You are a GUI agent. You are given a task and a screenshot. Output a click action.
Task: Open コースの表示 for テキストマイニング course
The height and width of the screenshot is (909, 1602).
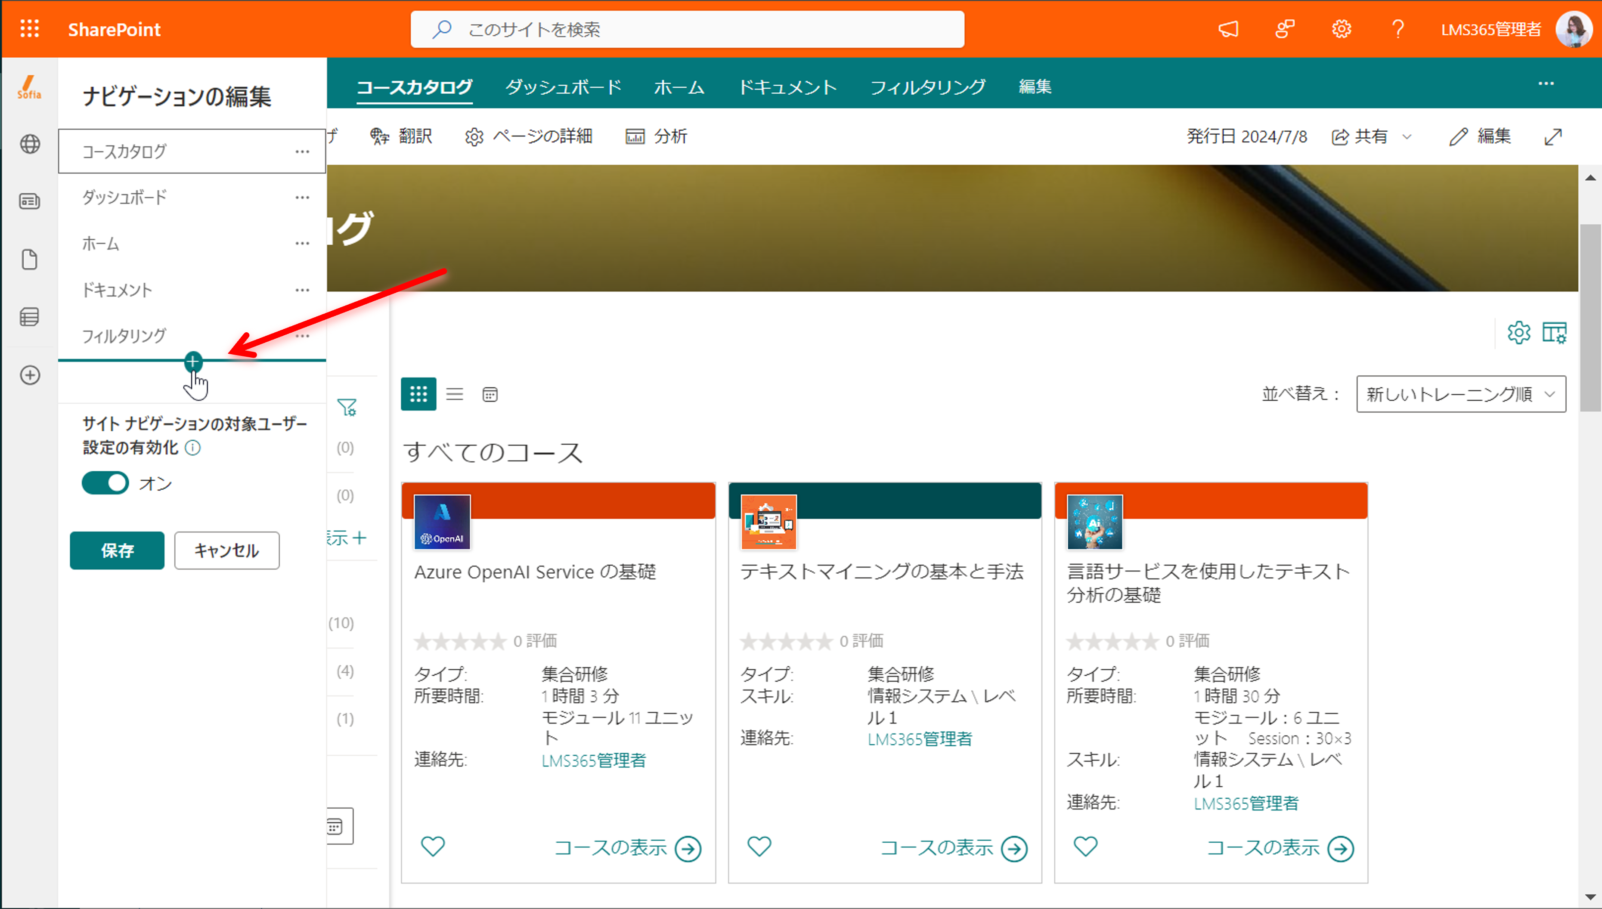tap(954, 848)
